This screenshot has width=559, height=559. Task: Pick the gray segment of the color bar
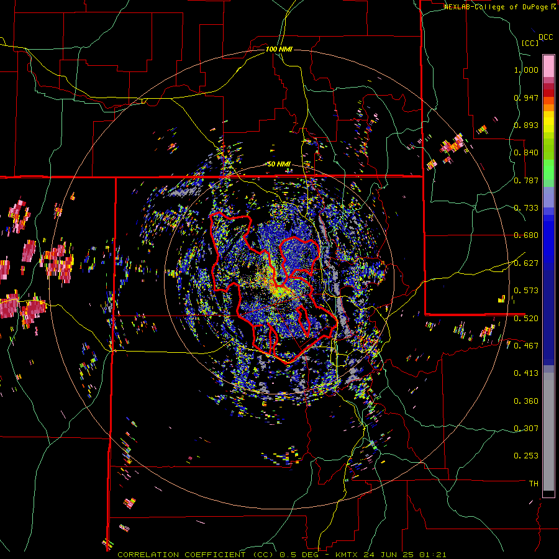548,432
